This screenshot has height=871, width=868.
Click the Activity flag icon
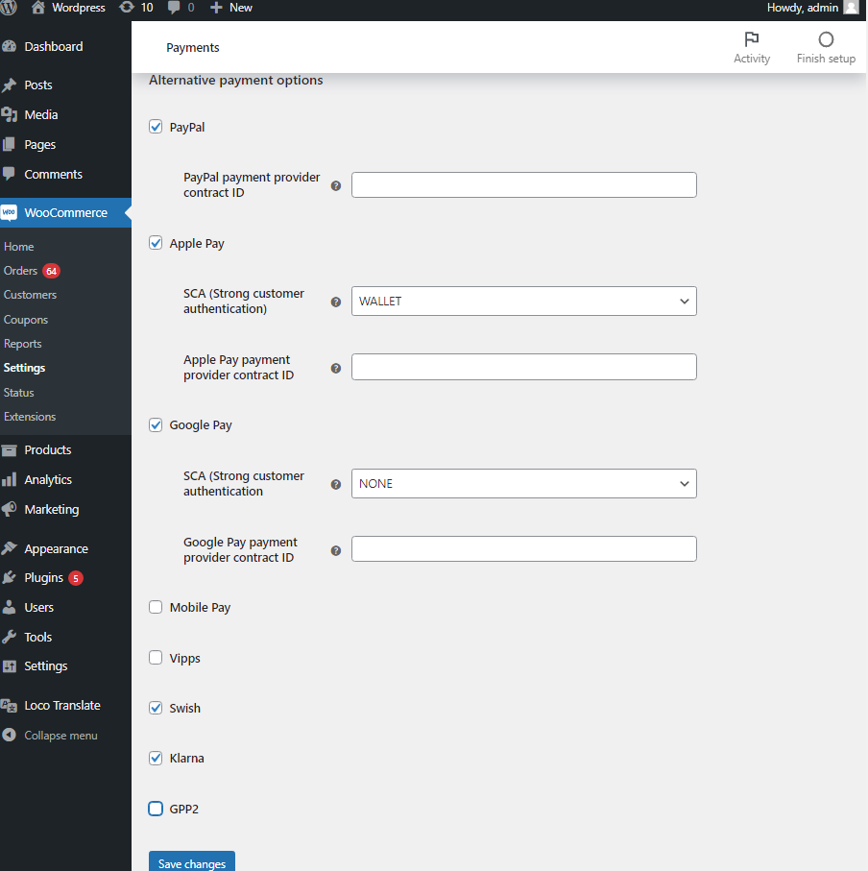(x=752, y=36)
